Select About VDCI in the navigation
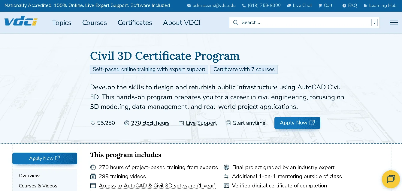 [181, 22]
